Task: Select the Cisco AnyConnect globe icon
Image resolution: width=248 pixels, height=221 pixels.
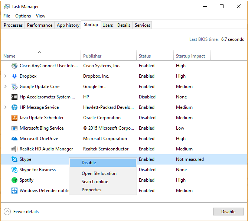Action: pyautogui.click(x=14, y=66)
